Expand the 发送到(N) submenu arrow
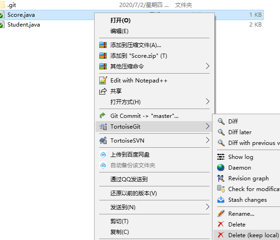 point(207,207)
